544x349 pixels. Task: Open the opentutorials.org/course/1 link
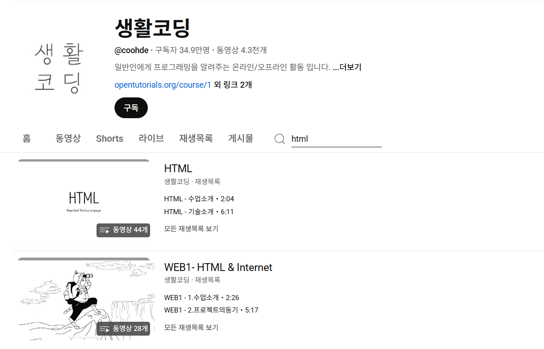click(x=163, y=84)
